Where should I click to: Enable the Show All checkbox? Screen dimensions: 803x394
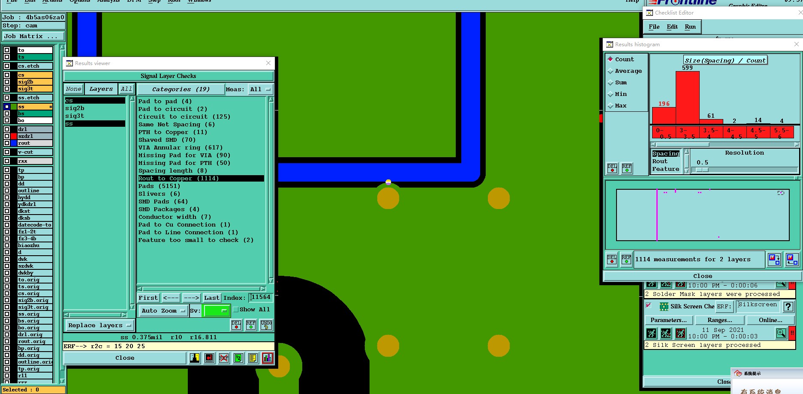coord(235,309)
